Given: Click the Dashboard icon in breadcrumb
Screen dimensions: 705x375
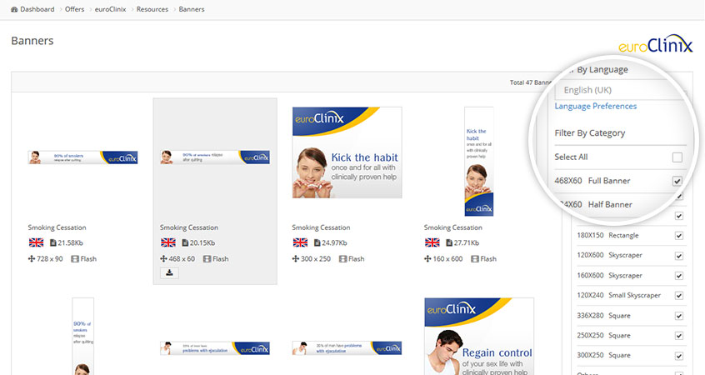Looking at the screenshot, I should (x=14, y=9).
